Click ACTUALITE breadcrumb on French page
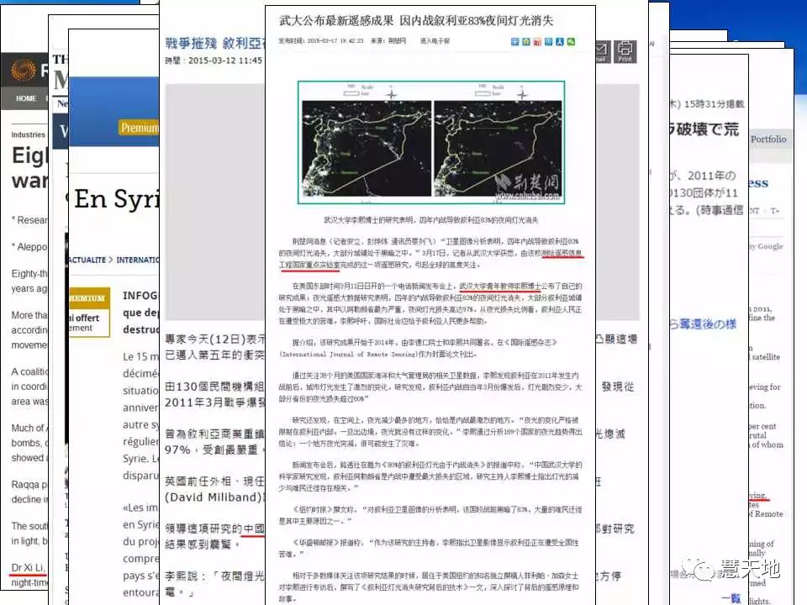The width and height of the screenshot is (807, 605). tap(87, 260)
